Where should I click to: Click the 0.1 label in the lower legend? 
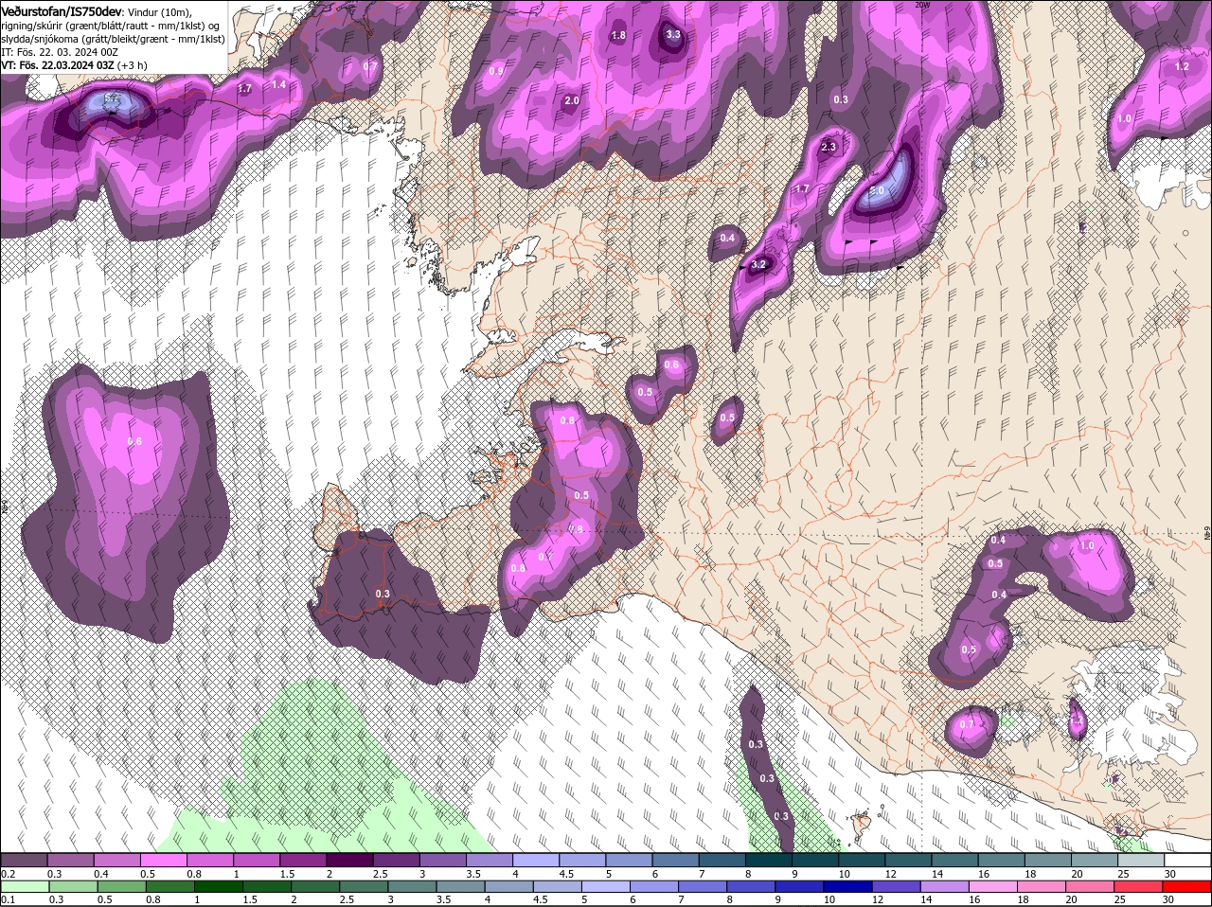tap(9, 899)
